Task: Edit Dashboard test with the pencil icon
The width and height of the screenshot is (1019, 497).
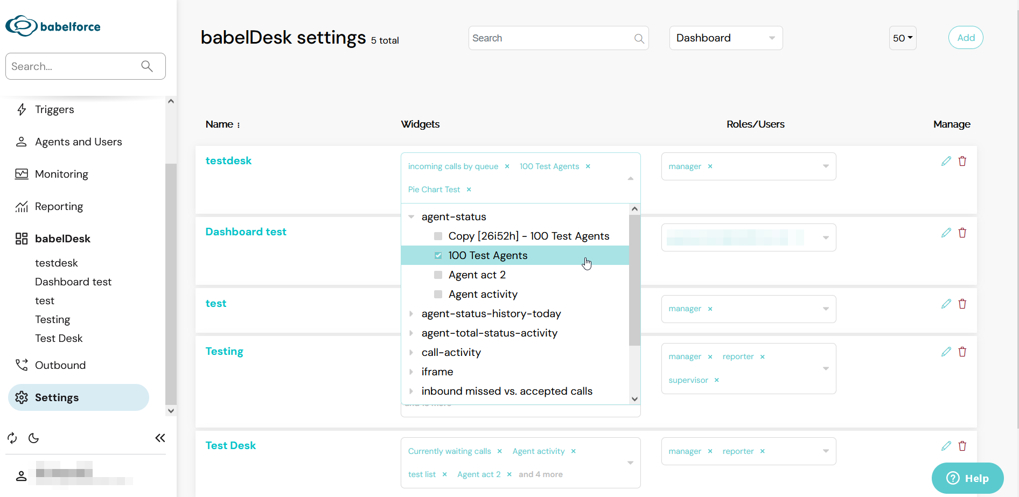Action: pos(946,233)
